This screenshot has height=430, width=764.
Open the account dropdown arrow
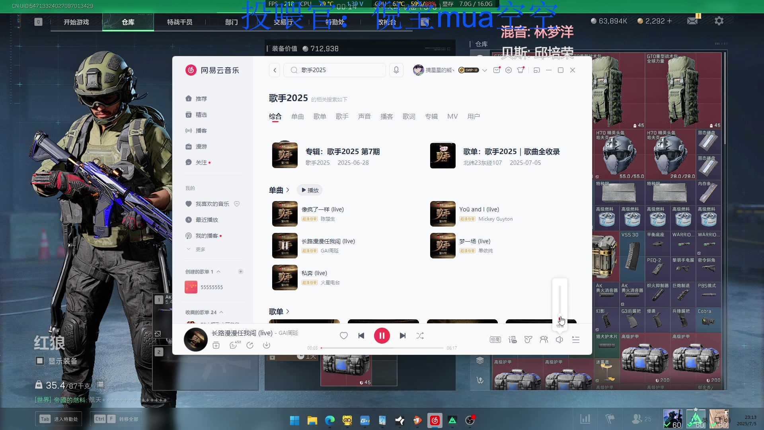tap(485, 70)
